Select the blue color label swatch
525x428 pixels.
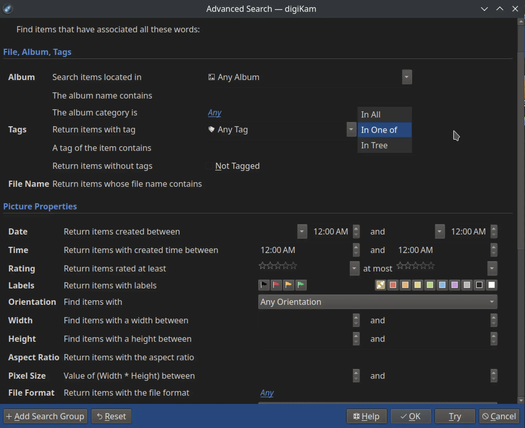[x=442, y=285]
